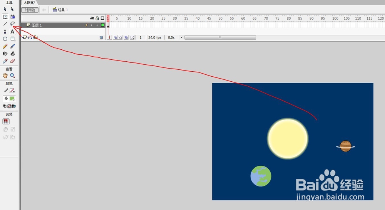Screen dimensions: 385x210
Task: Click the back arrow beside 场景 1
Action: click(44, 10)
